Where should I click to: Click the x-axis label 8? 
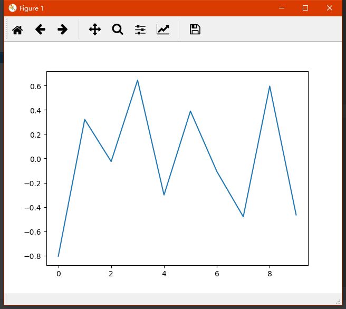click(x=270, y=274)
